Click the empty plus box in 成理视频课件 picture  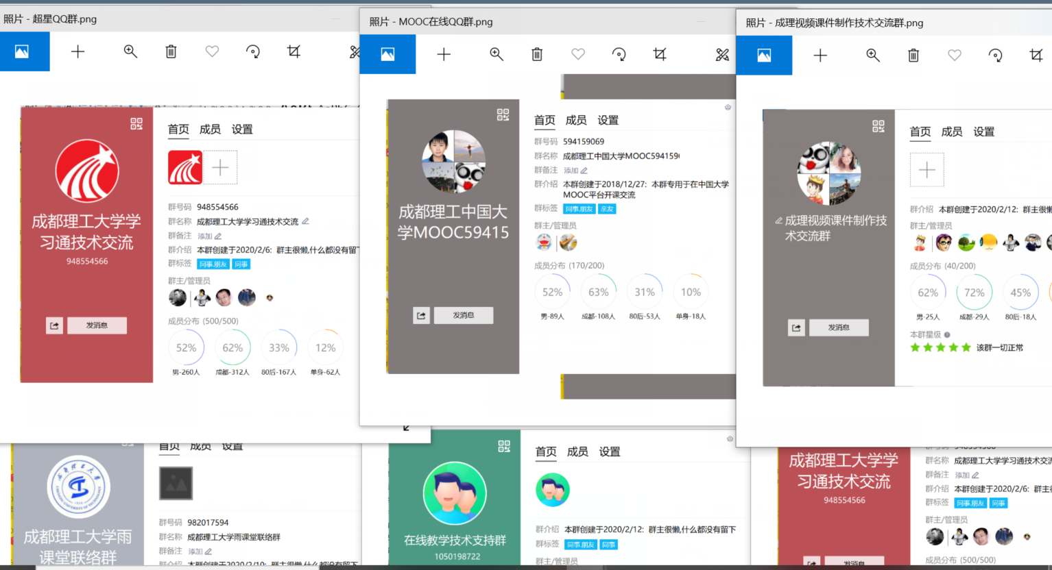click(927, 170)
